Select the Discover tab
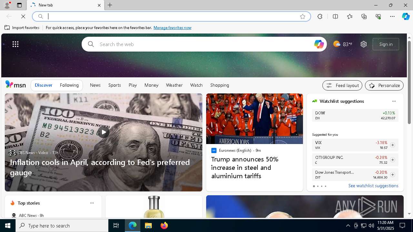 click(44, 85)
